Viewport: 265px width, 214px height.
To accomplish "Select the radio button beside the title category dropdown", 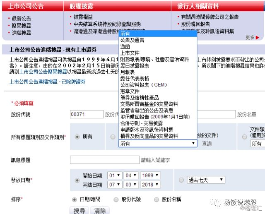I will (113, 137).
